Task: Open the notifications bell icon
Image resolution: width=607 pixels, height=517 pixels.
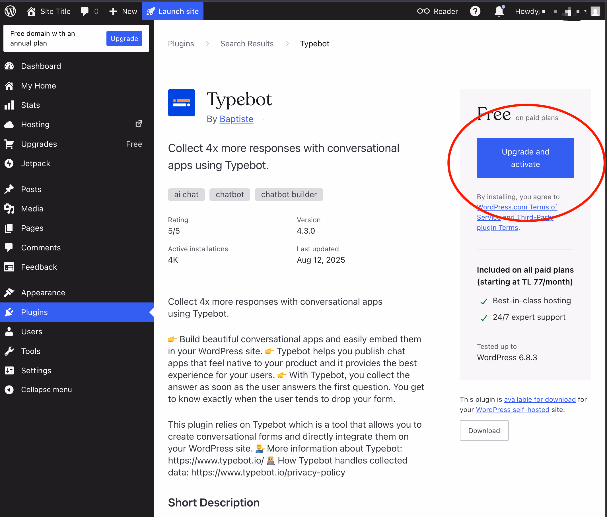Action: tap(499, 11)
